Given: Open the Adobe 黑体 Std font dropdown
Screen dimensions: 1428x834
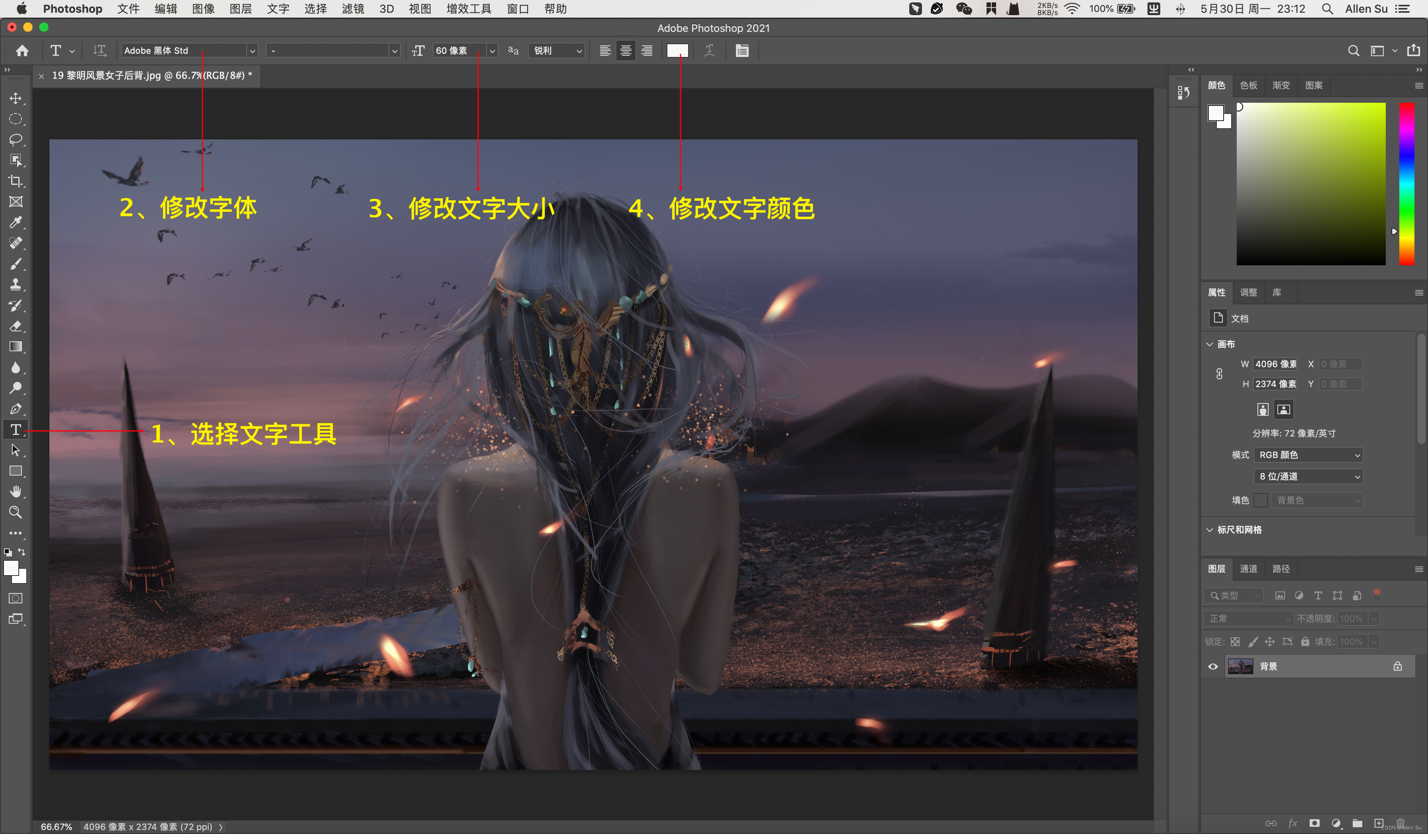Looking at the screenshot, I should (x=252, y=51).
